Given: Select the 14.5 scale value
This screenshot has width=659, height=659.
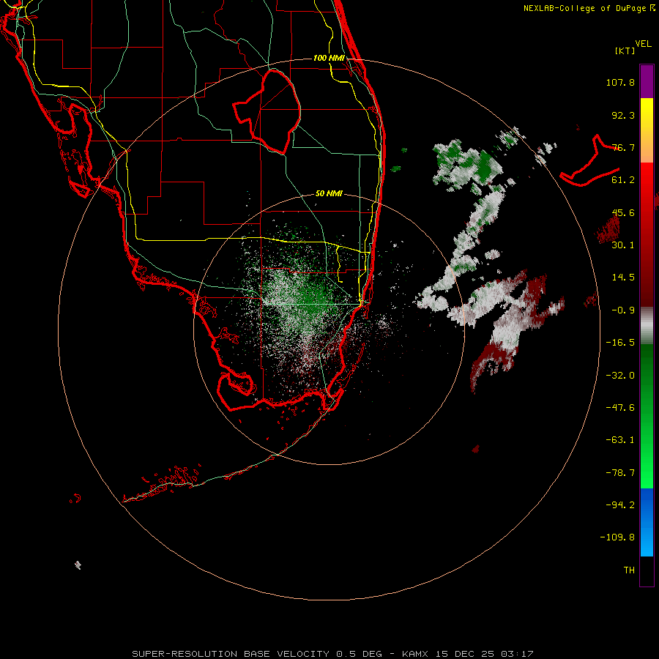Looking at the screenshot, I should pos(623,278).
